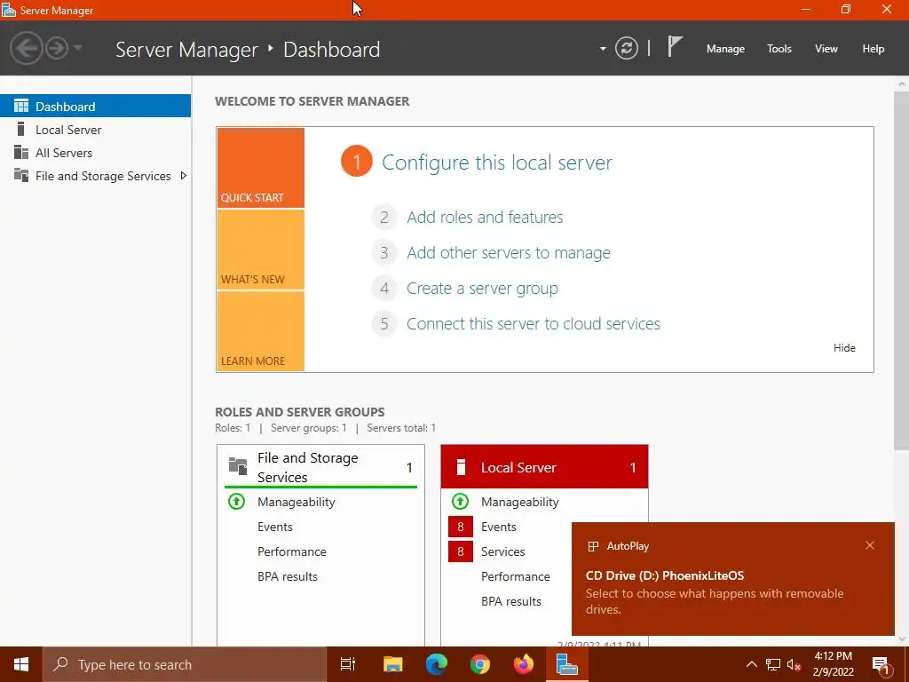The height and width of the screenshot is (682, 909).
Task: Open File Explorer from the taskbar
Action: point(392,664)
